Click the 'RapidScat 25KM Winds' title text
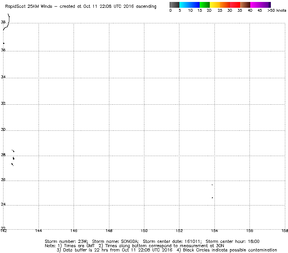 (29, 7)
